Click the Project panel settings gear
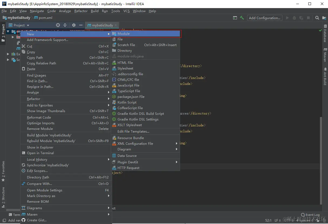 [x=74, y=25]
